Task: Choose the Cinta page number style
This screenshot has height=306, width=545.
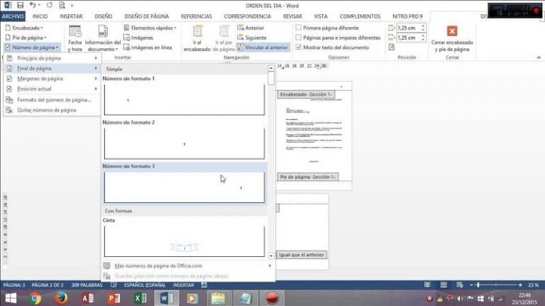Action: point(185,241)
